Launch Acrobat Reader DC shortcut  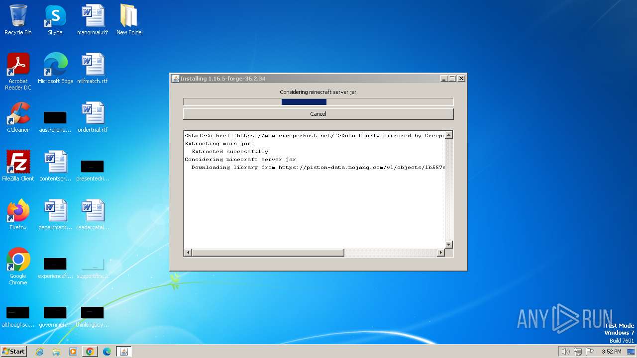(x=18, y=72)
